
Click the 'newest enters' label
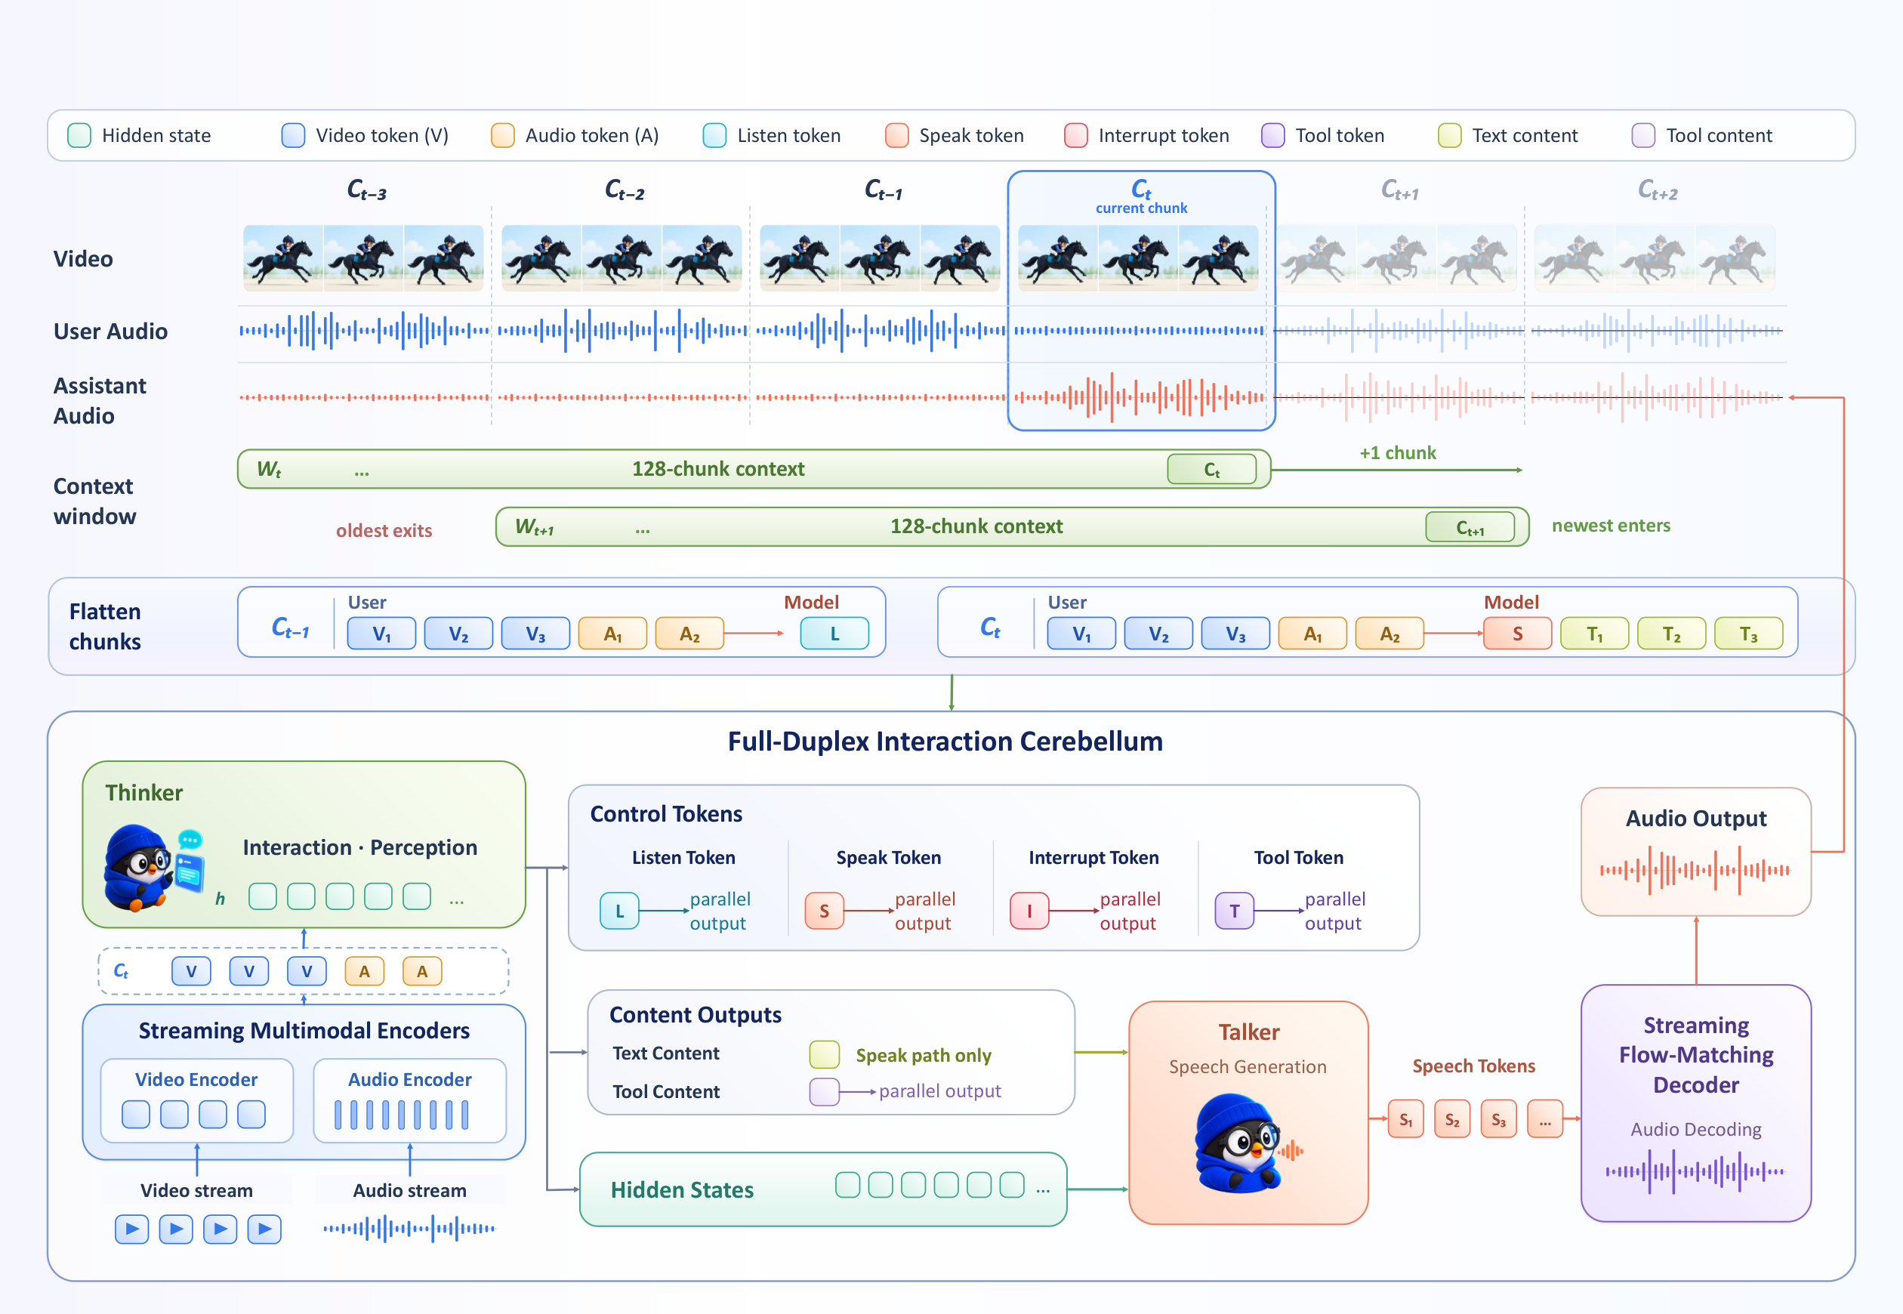coord(1611,526)
